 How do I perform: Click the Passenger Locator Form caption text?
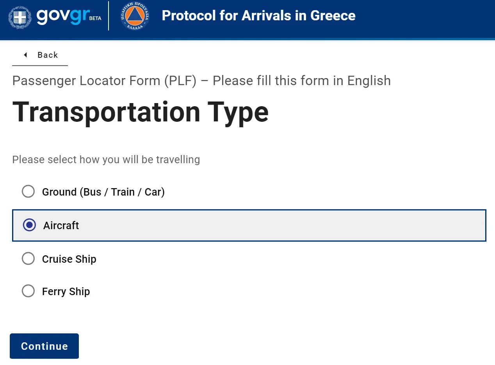[201, 81]
